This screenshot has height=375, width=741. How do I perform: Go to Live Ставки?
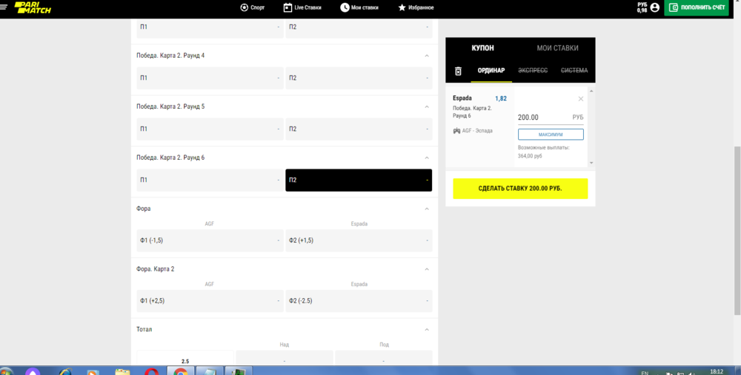302,7
